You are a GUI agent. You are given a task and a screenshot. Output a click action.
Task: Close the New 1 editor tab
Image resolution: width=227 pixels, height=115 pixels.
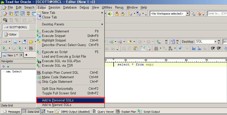coord(21,55)
